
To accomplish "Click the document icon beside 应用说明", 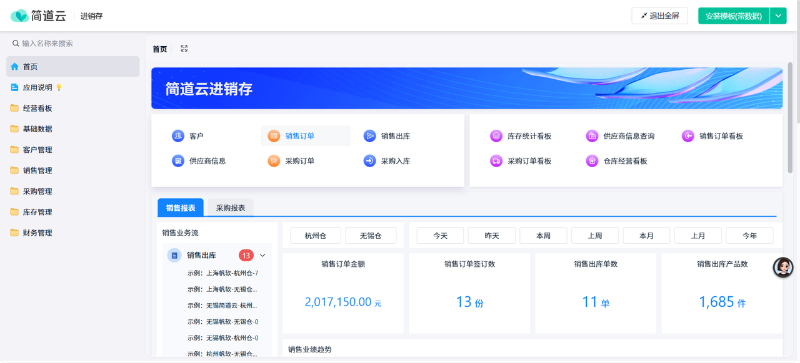I will [x=14, y=87].
